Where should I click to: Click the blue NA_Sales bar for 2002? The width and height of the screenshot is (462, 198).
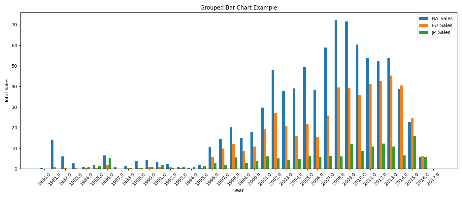coord(273,119)
